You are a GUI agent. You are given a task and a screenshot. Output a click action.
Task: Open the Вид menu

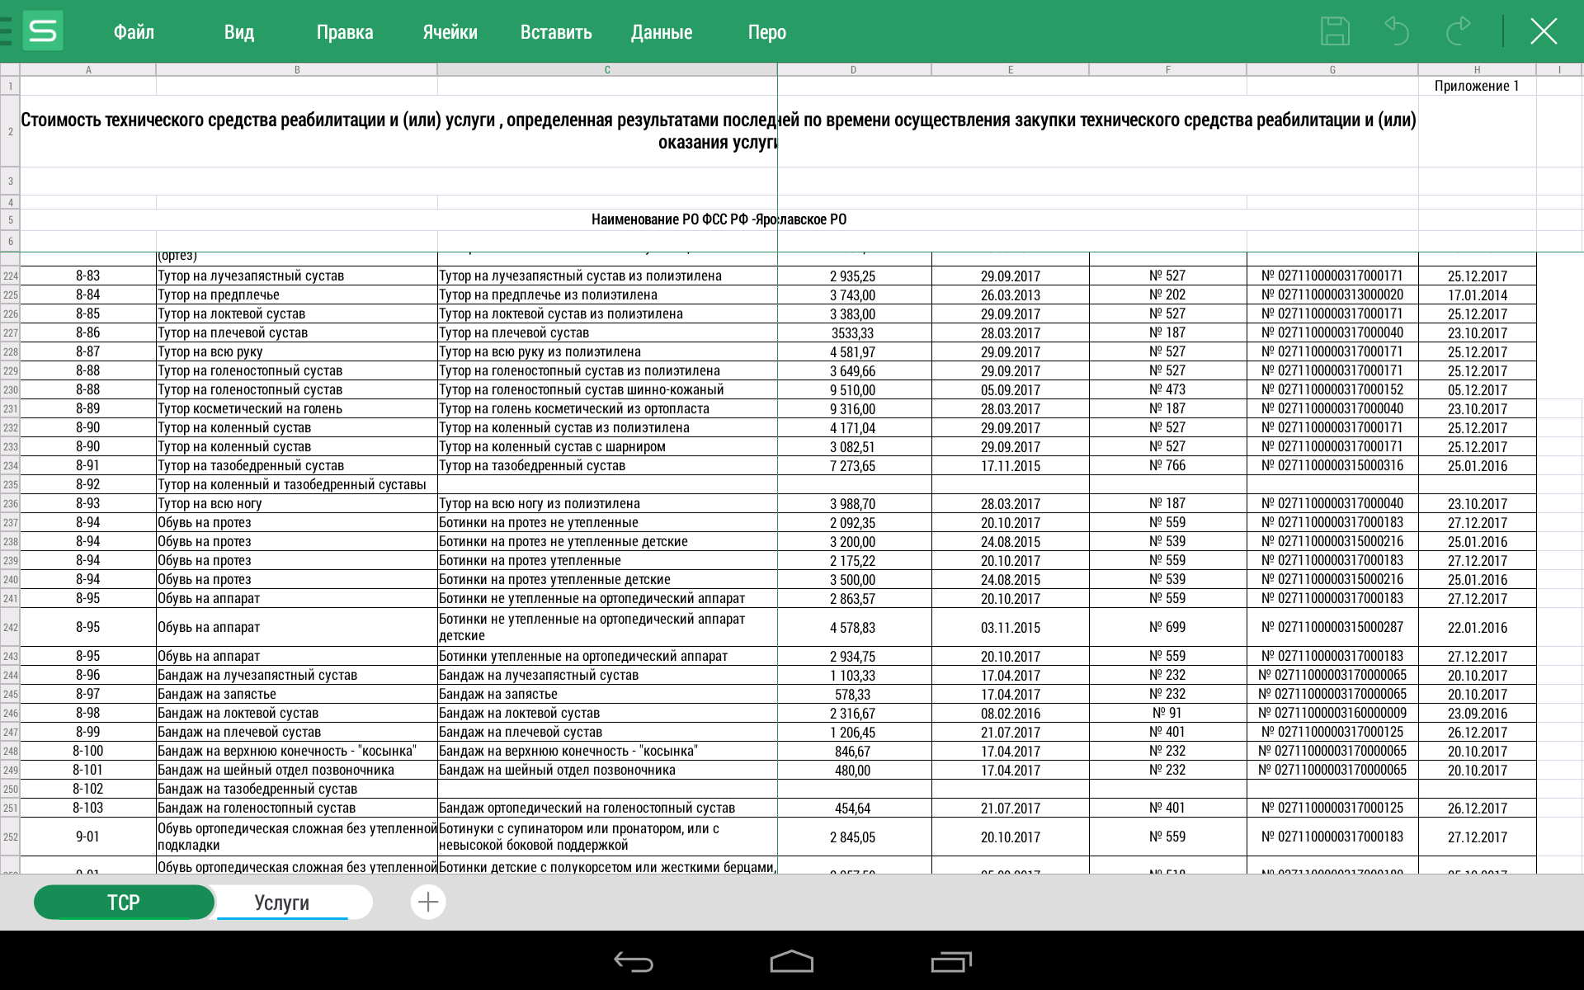pos(239,32)
